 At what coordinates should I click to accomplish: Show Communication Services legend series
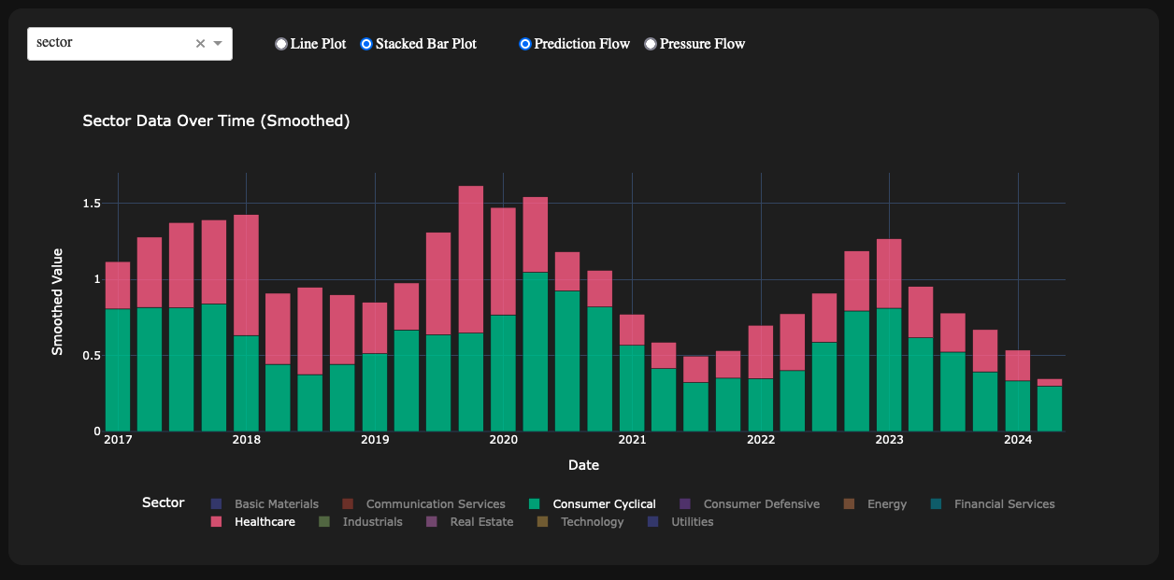(x=435, y=503)
